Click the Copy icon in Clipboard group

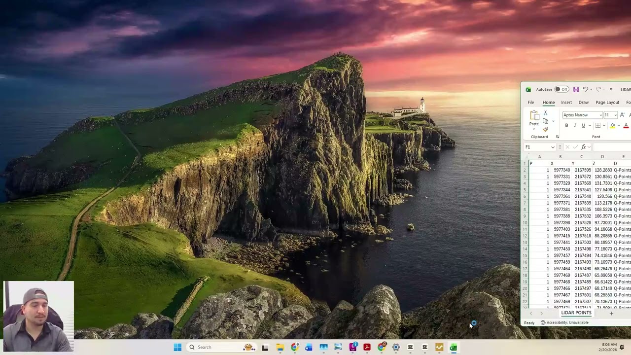tap(545, 121)
